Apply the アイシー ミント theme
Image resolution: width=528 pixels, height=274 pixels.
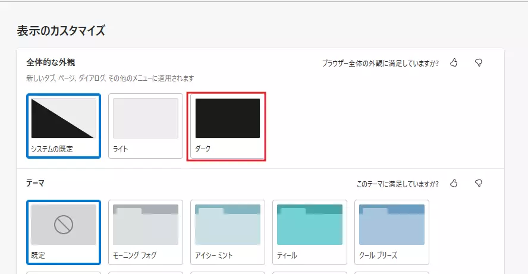pyautogui.click(x=227, y=232)
